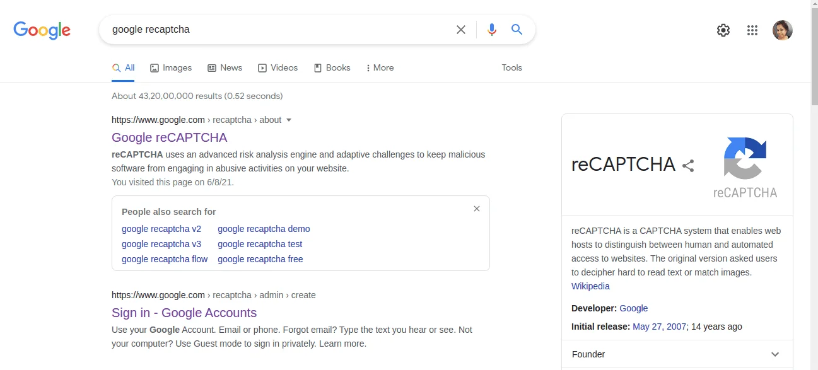Click the reCAPTCHA knowledge panel heading
The height and width of the screenshot is (370, 818).
pos(623,165)
